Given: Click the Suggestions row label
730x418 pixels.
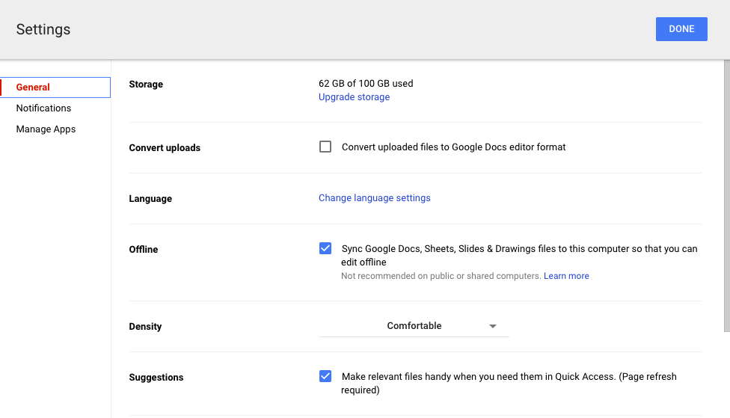Looking at the screenshot, I should [x=156, y=377].
